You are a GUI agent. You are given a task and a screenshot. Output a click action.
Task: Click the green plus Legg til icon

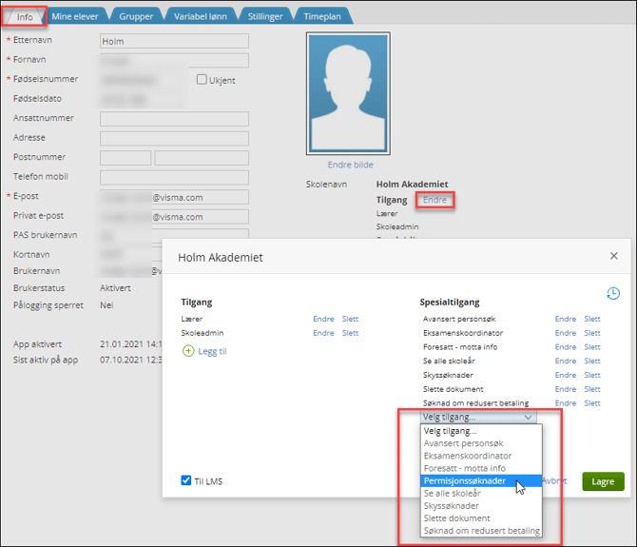point(187,351)
